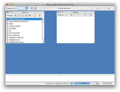The image size is (120, 92).
Task: Open New Session Properties toolbar icon
Action: pyautogui.click(x=35, y=8)
